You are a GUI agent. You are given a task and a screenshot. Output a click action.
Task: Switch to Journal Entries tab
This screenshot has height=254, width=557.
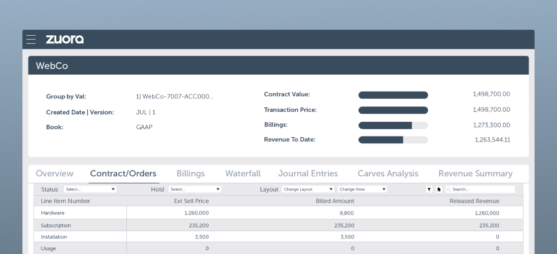[308, 174]
